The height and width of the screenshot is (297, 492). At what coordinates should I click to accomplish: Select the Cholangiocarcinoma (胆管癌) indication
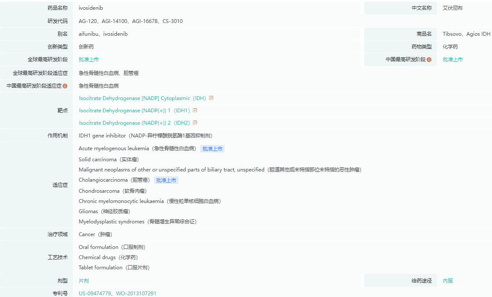(114, 180)
